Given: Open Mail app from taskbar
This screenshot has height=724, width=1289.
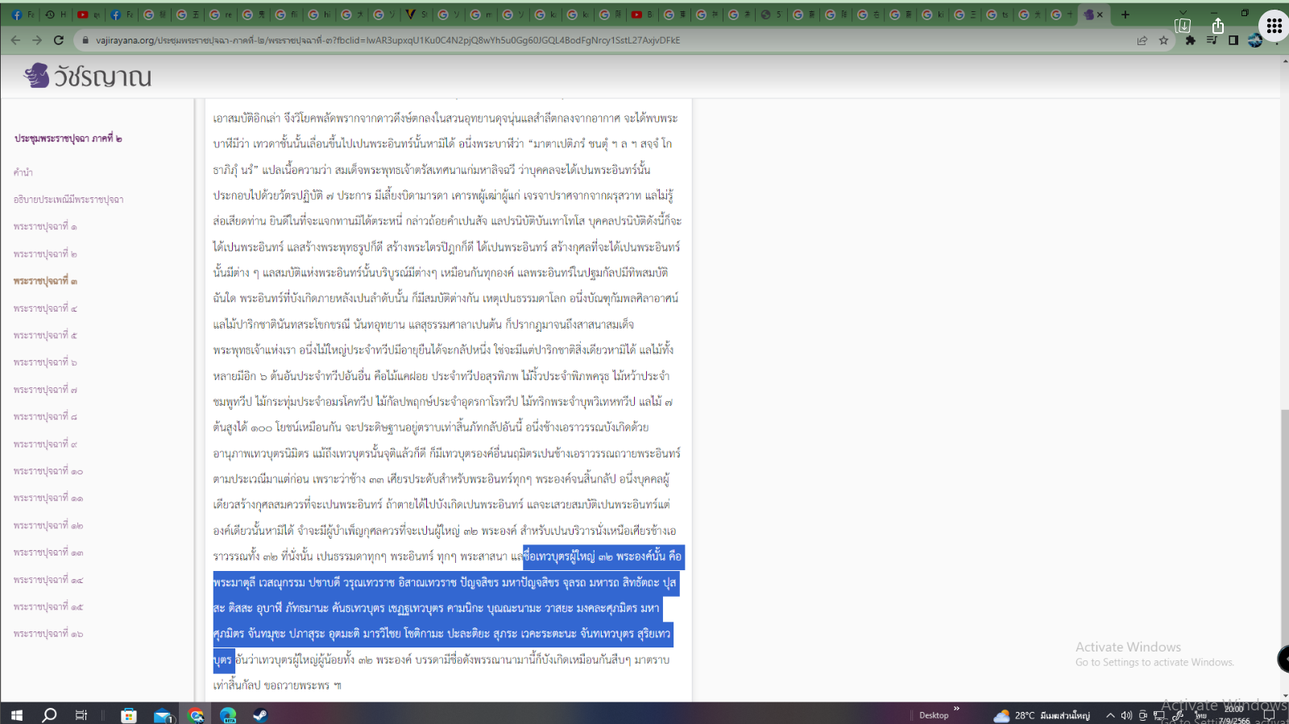Looking at the screenshot, I should [164, 714].
